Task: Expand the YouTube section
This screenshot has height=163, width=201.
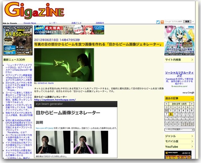Action: click(x=179, y=147)
